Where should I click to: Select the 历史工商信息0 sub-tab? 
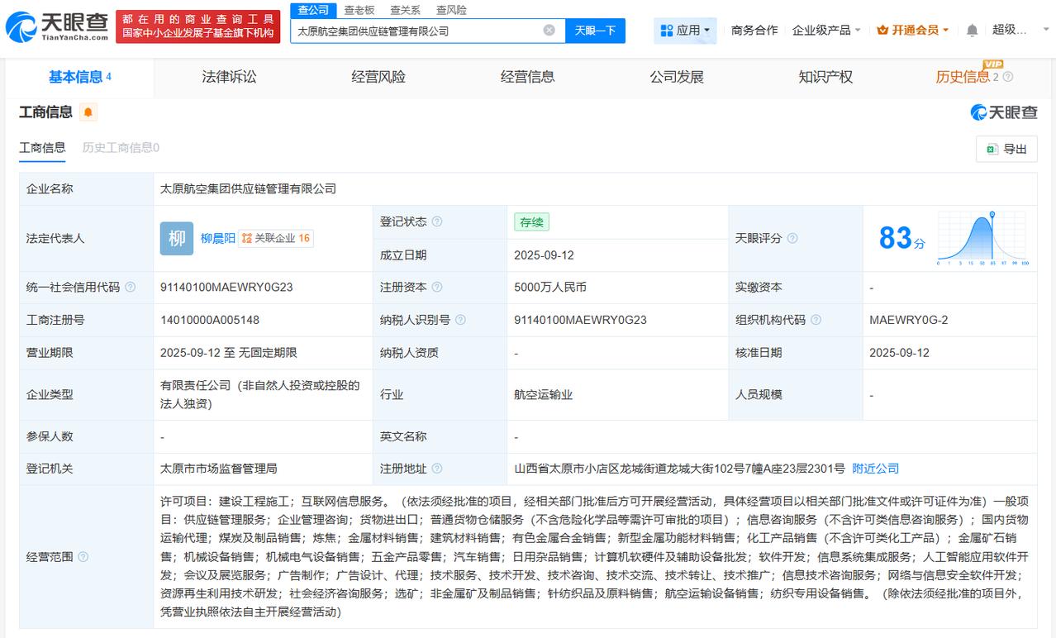121,148
